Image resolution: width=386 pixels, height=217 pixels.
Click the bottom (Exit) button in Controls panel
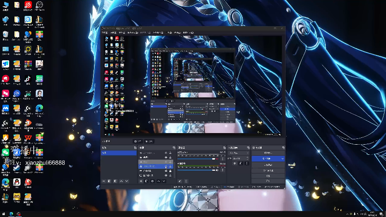pos(268,181)
